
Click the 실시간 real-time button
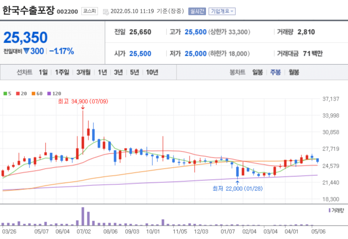tap(197, 11)
